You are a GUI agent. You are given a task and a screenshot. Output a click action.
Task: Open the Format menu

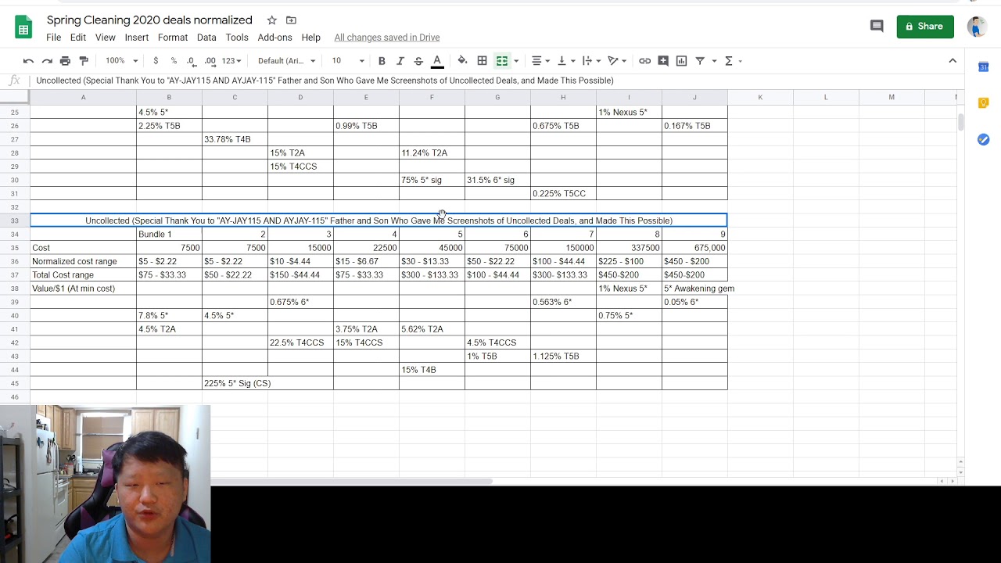point(173,38)
